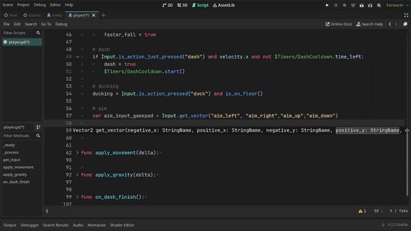Open the Search Results bottom panel
411x231 pixels.
click(56, 225)
